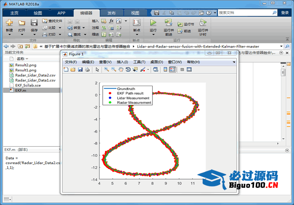This screenshot has height=205, width=294.
Task: Select the Zoom Out tool
Action: (113, 70)
